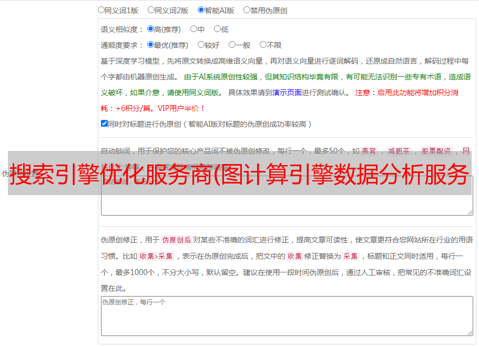Click the 通顺度要求 label
Image resolution: width=479 pixels, height=346 pixels.
click(x=122, y=46)
